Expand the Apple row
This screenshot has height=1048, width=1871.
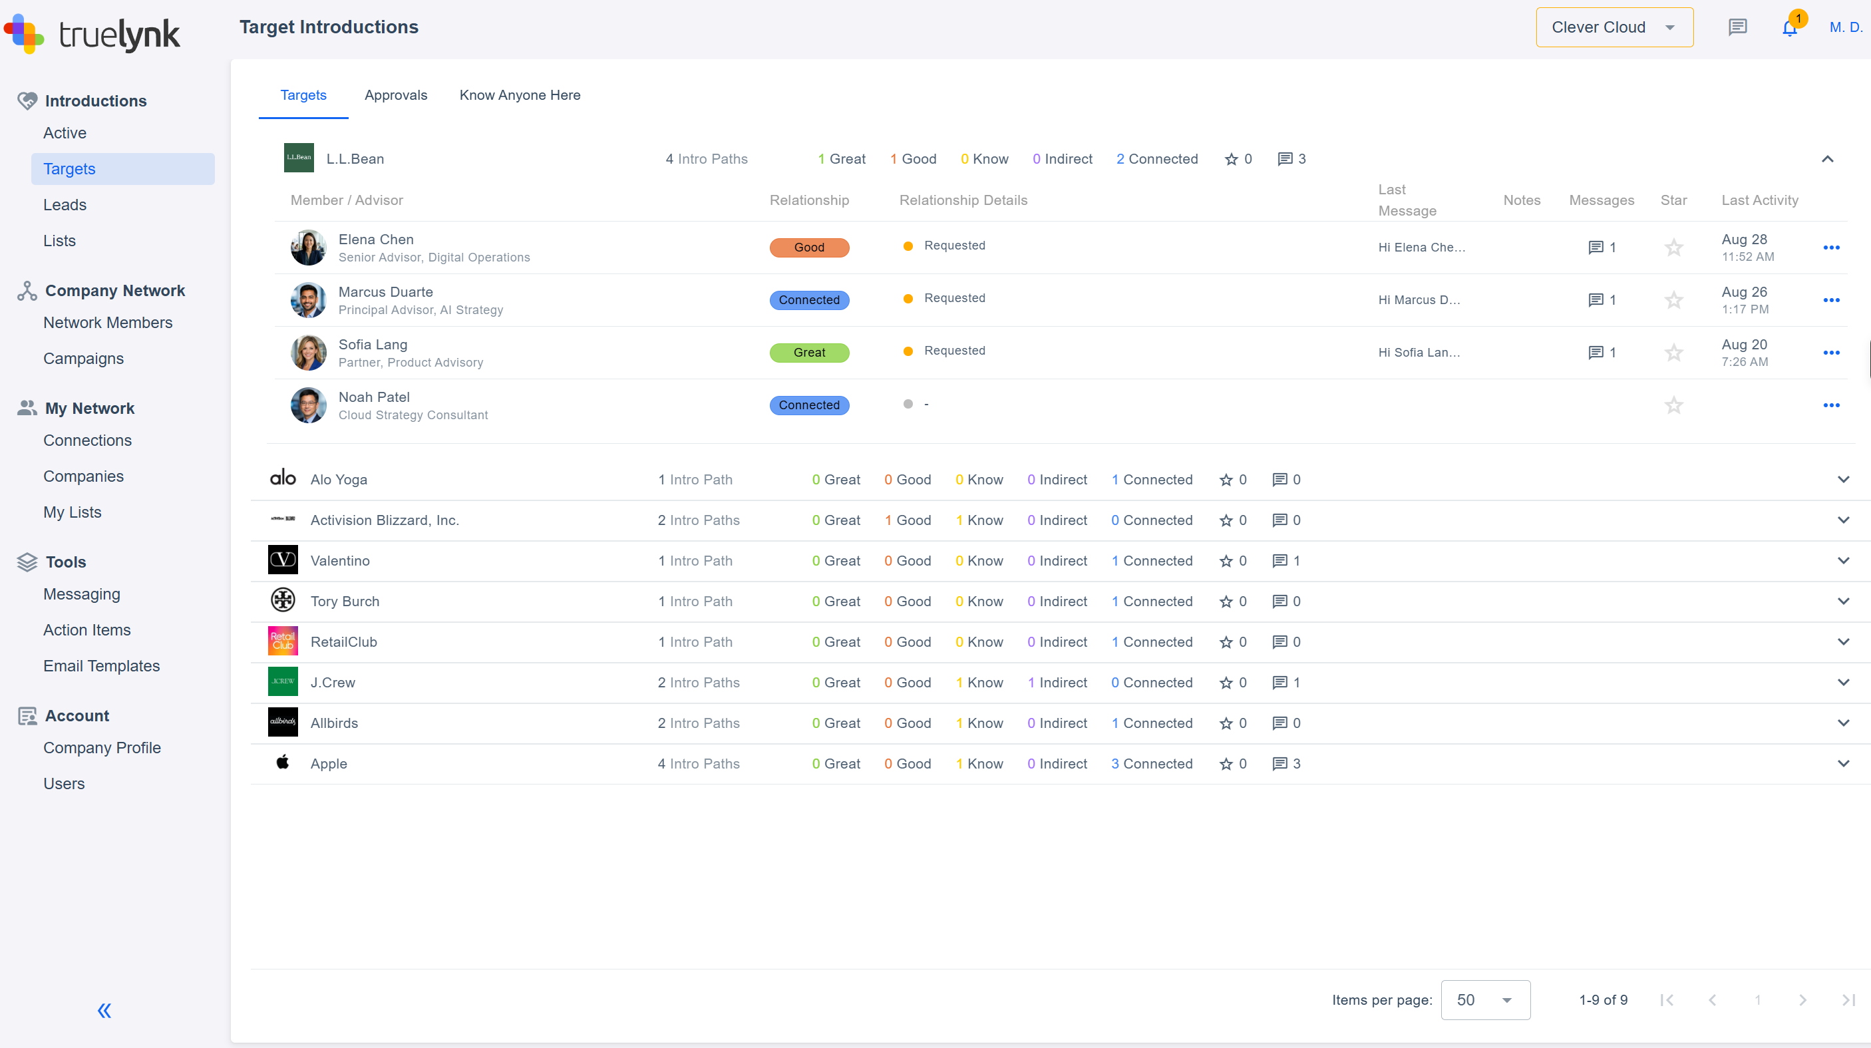click(1844, 764)
